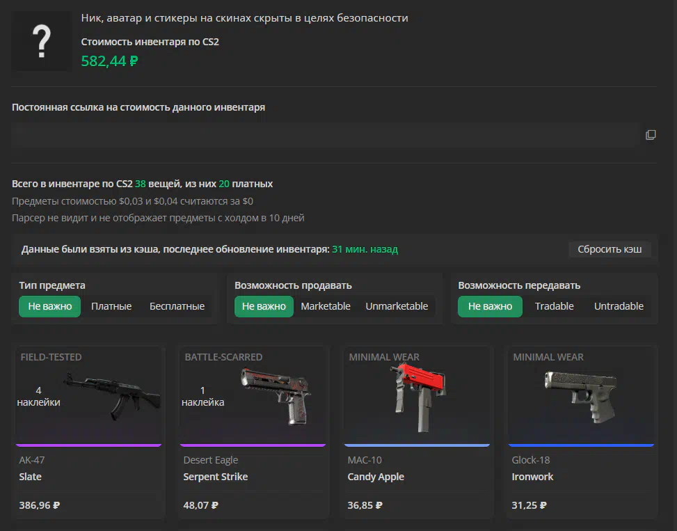Click the Desert Eagle weapon name
Screen dimensions: 677x531
coord(211,460)
